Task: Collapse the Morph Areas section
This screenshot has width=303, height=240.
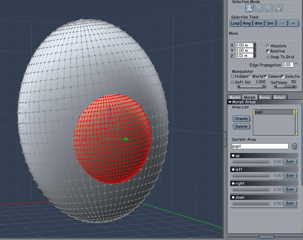Action: 230,102
